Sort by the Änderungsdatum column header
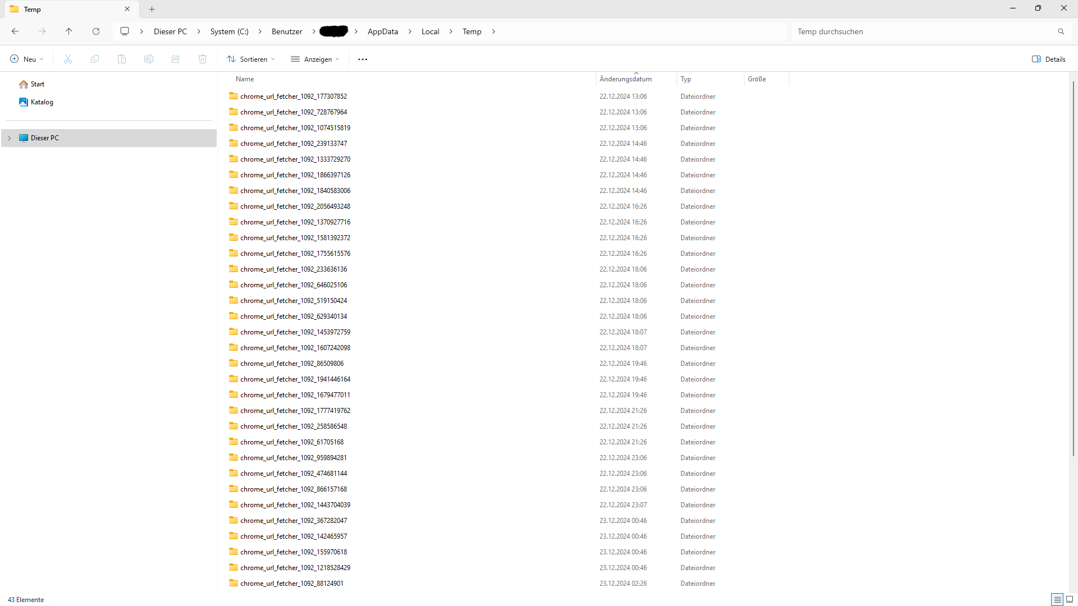This screenshot has height=606, width=1078. pyautogui.click(x=625, y=79)
